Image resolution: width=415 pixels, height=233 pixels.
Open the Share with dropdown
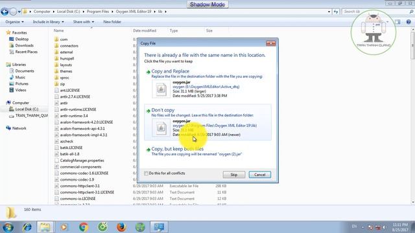(84, 22)
